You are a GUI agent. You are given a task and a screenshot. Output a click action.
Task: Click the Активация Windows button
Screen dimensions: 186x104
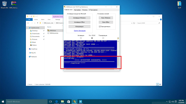pos(79,18)
